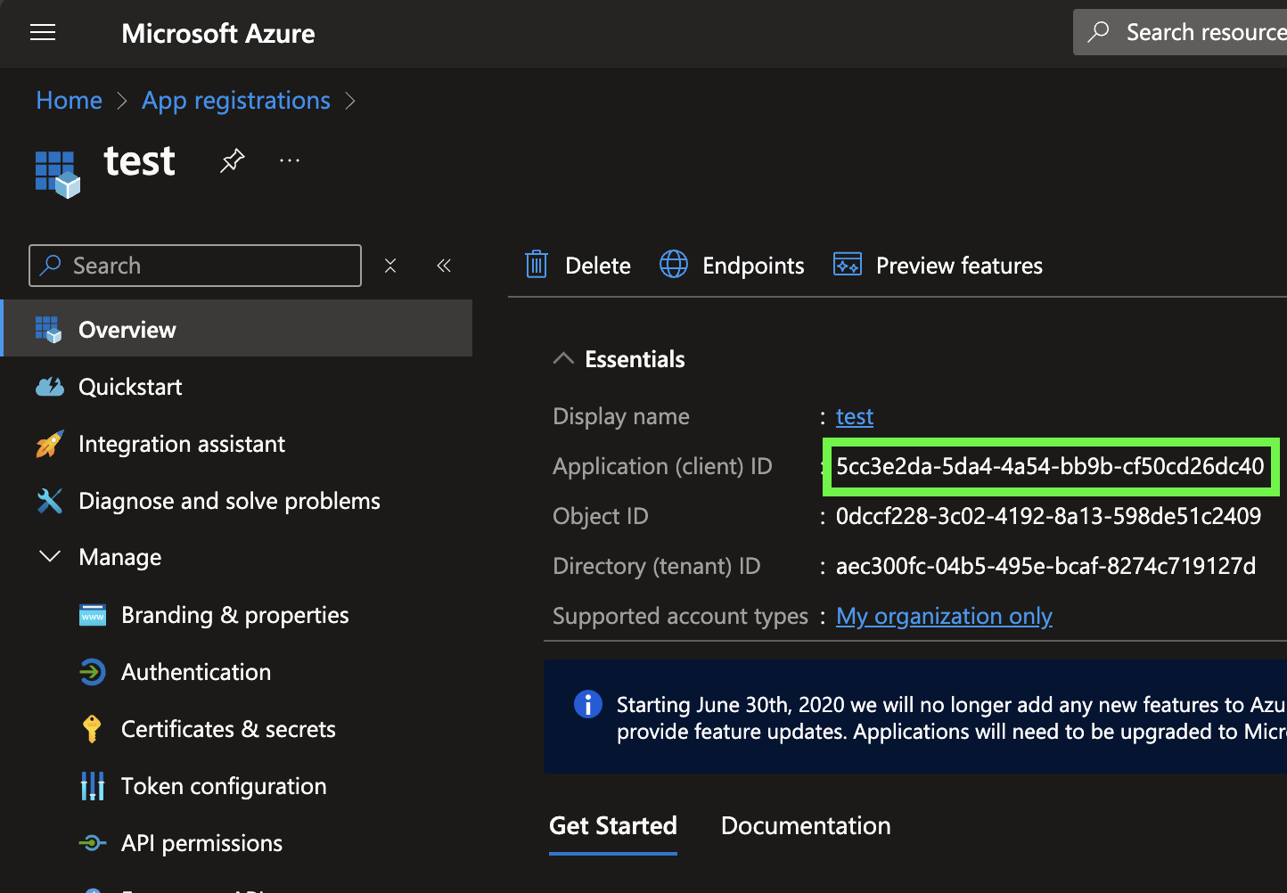This screenshot has height=893, width=1287.
Task: Open App registrations breadcrumb
Action: click(236, 101)
